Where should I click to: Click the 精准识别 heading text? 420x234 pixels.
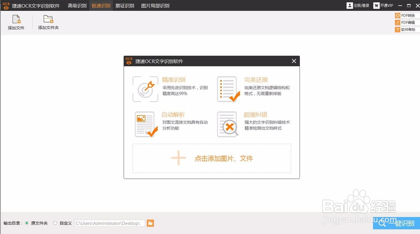(173, 80)
